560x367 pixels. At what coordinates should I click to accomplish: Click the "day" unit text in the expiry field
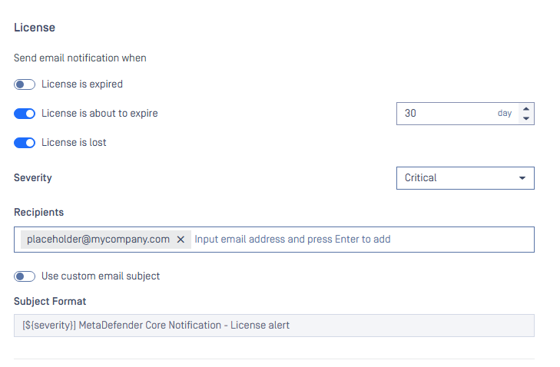pyautogui.click(x=505, y=114)
